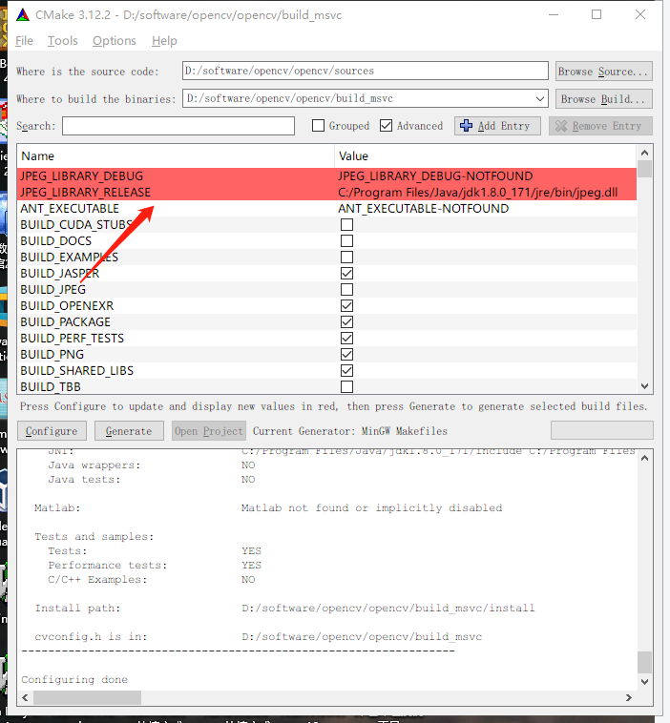Click Browse Build button

(x=603, y=98)
